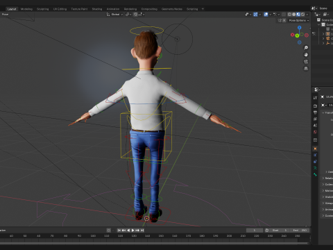This screenshot has width=333, height=250.
Task: Toggle auto keying in timeline
Action: coord(109,230)
